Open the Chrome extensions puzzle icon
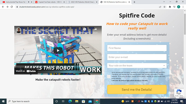Image resolution: width=186 pixels, height=104 pixels. click(x=170, y=7)
